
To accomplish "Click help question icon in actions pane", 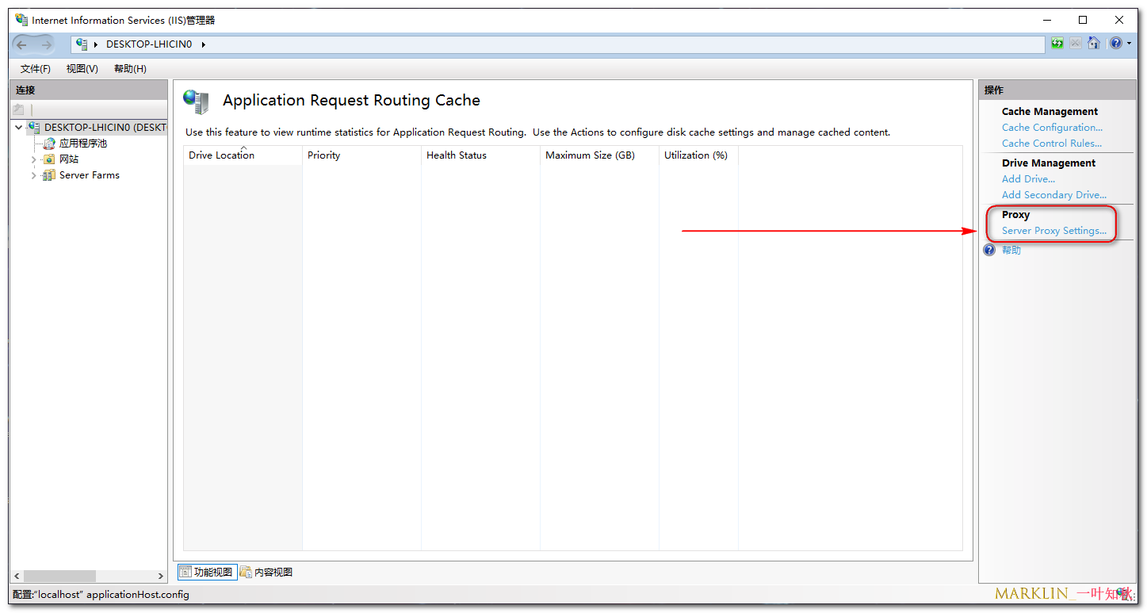I will [989, 250].
